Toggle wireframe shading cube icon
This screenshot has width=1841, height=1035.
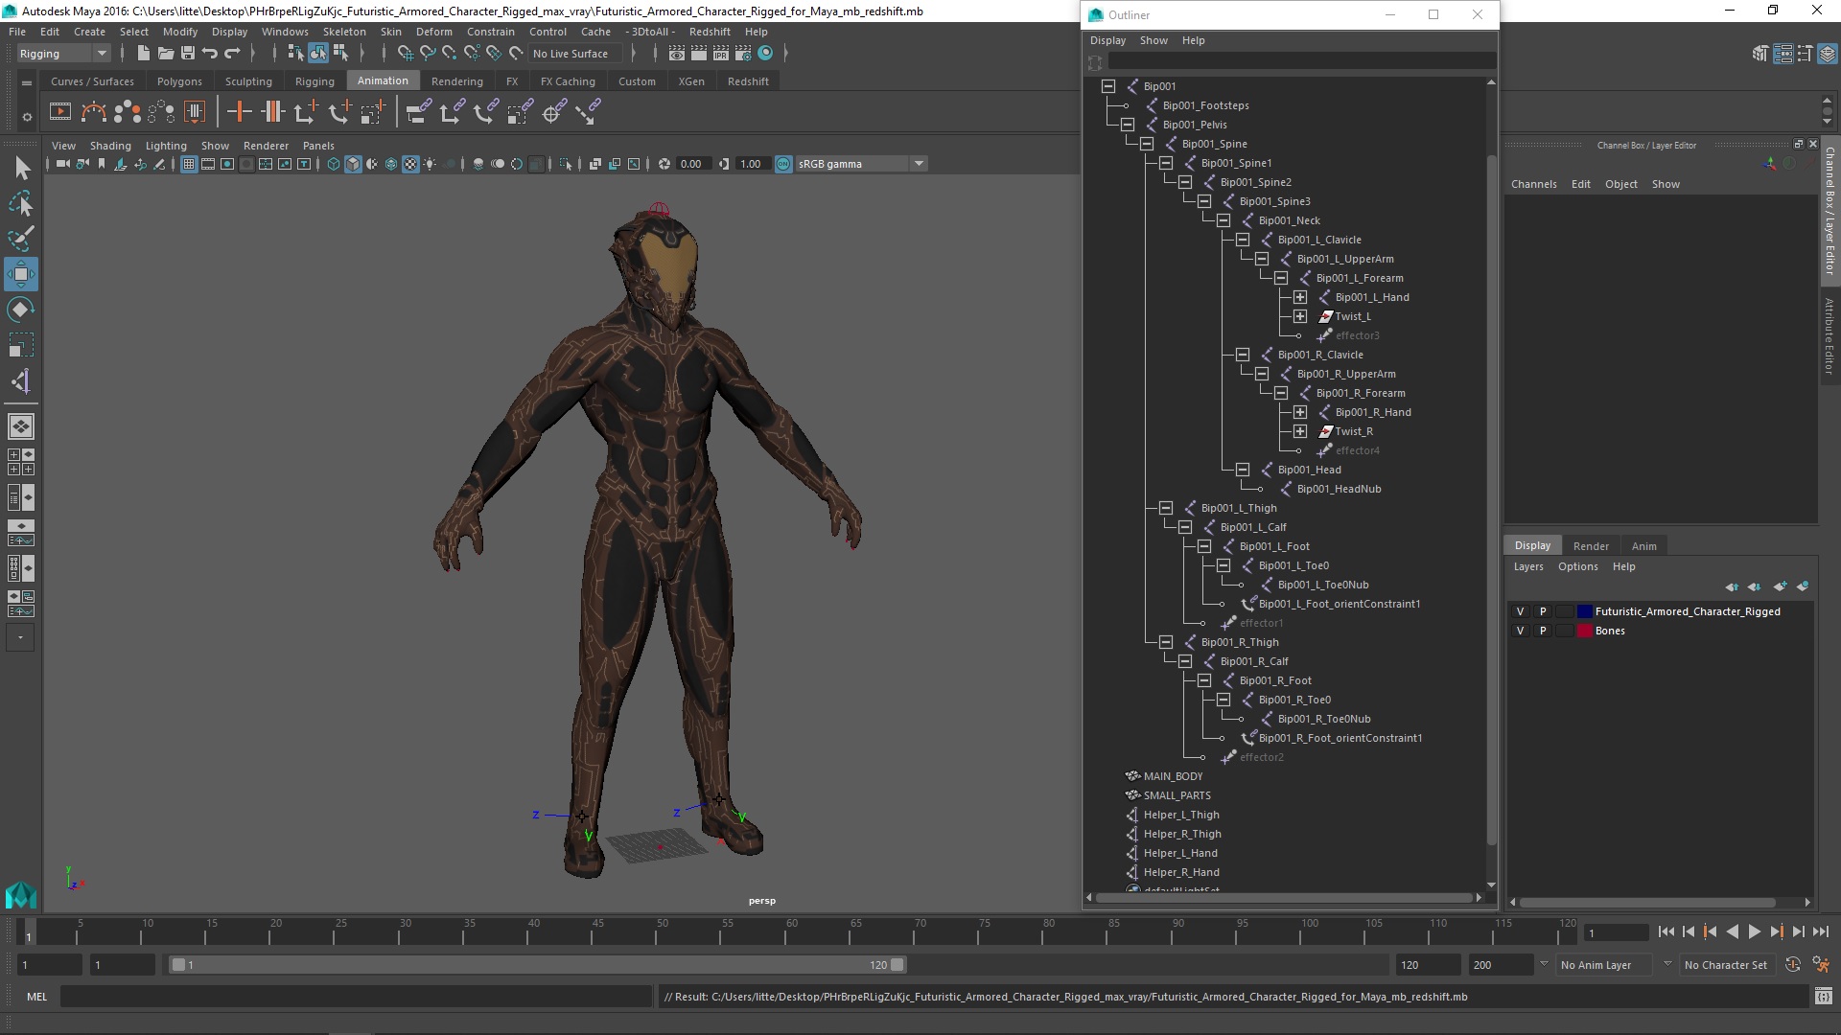tap(333, 164)
